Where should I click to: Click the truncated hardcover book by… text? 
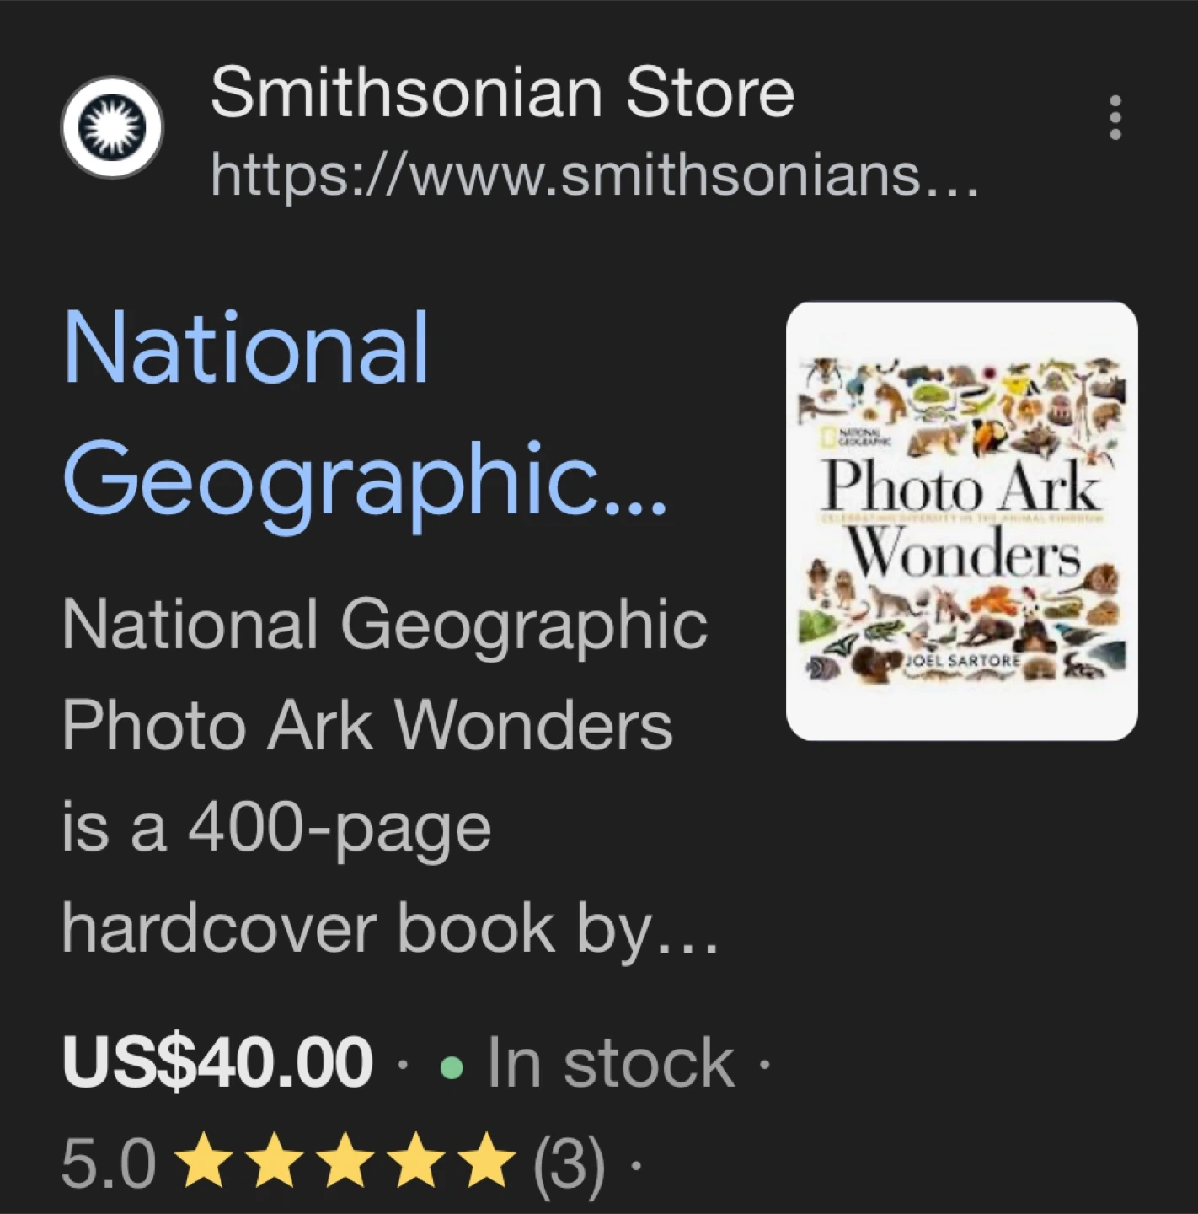tap(391, 929)
